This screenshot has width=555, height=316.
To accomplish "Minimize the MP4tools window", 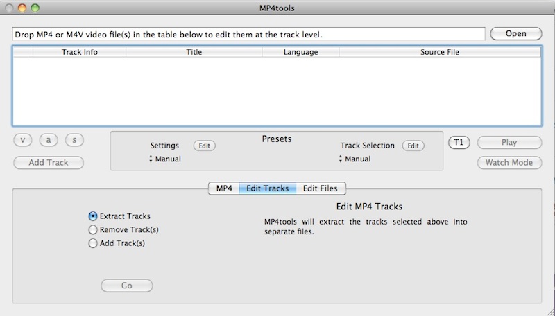I will [x=22, y=8].
